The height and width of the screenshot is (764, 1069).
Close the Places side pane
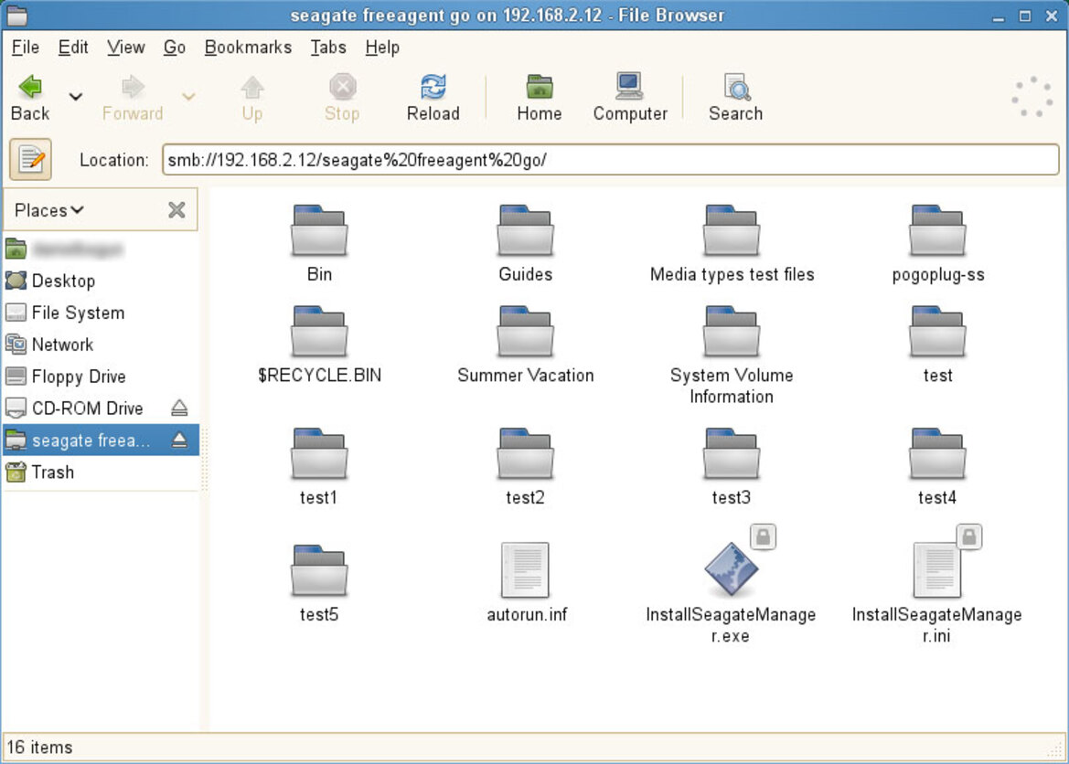coord(176,210)
